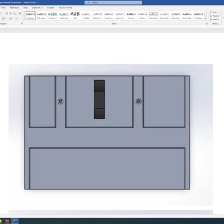Image resolution: width=224 pixels, height=224 pixels.
Task: Apply the Intense Quote style
Action: [x=153, y=16]
